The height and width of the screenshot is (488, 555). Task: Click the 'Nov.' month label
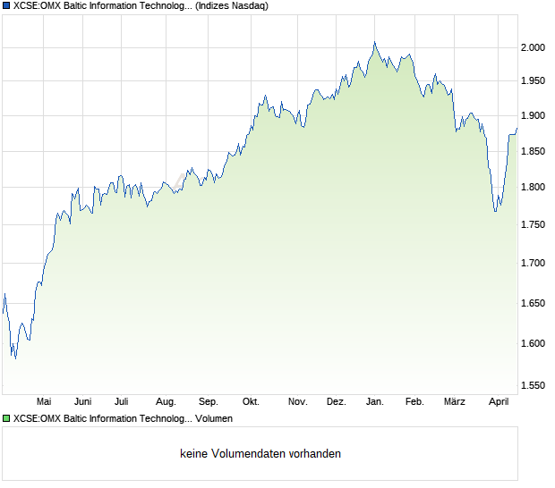(297, 402)
